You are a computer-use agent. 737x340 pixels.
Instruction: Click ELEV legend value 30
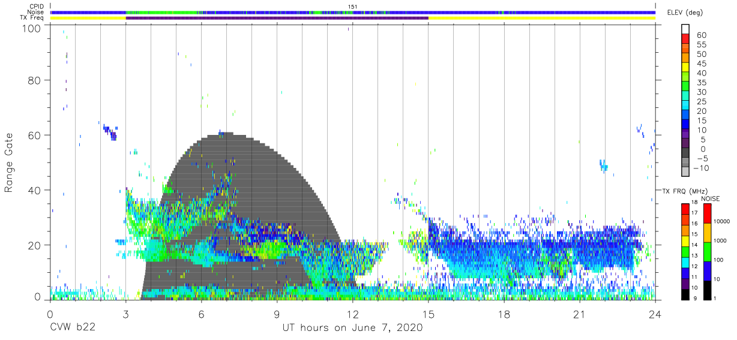(x=701, y=92)
